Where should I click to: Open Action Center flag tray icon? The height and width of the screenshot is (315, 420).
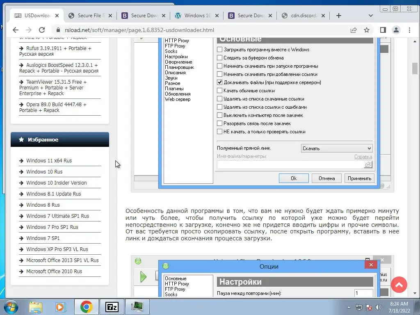369,307
